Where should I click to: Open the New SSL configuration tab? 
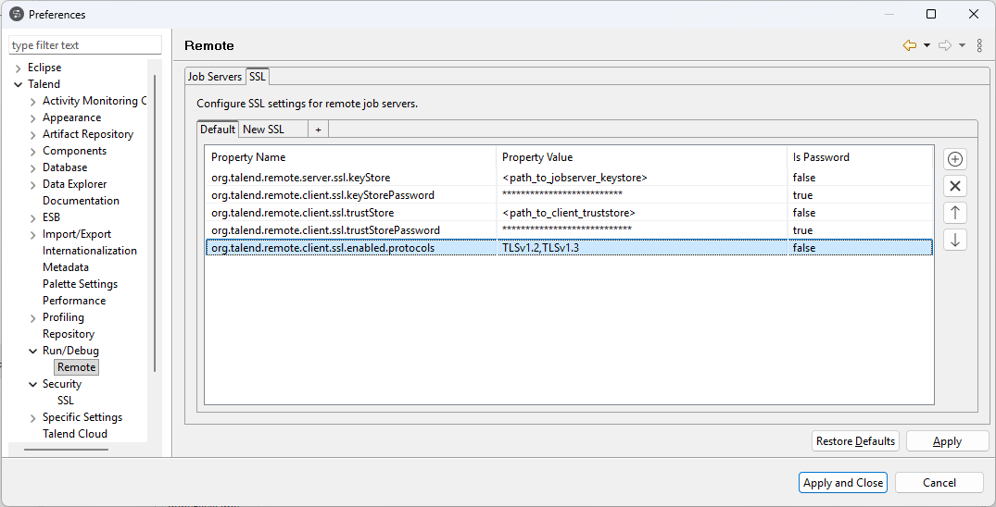[263, 130]
